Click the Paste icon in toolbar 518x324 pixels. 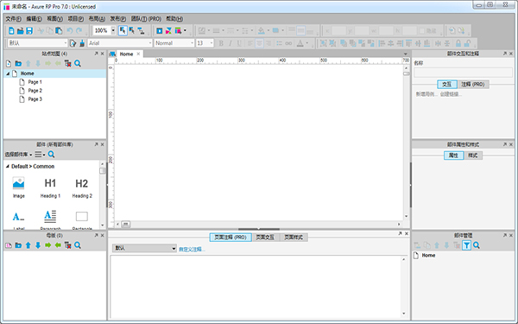(59, 31)
